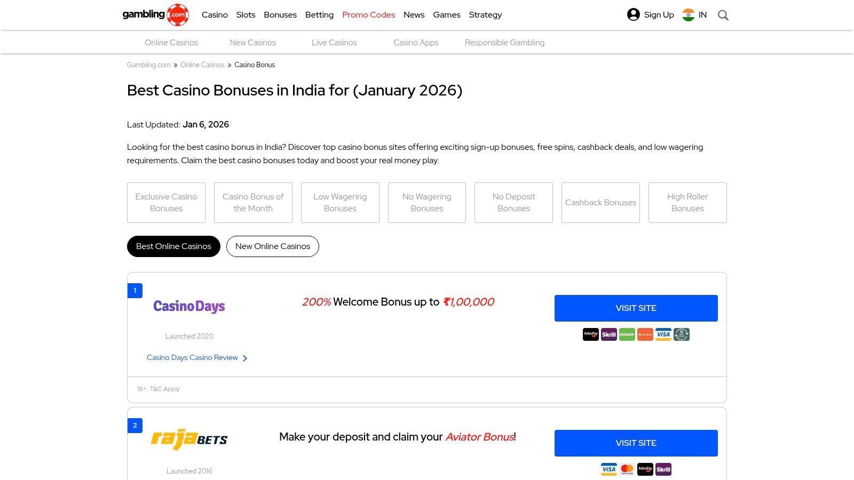Image resolution: width=854 pixels, height=480 pixels.
Task: Click the Rajabets logo
Action: tap(189, 439)
